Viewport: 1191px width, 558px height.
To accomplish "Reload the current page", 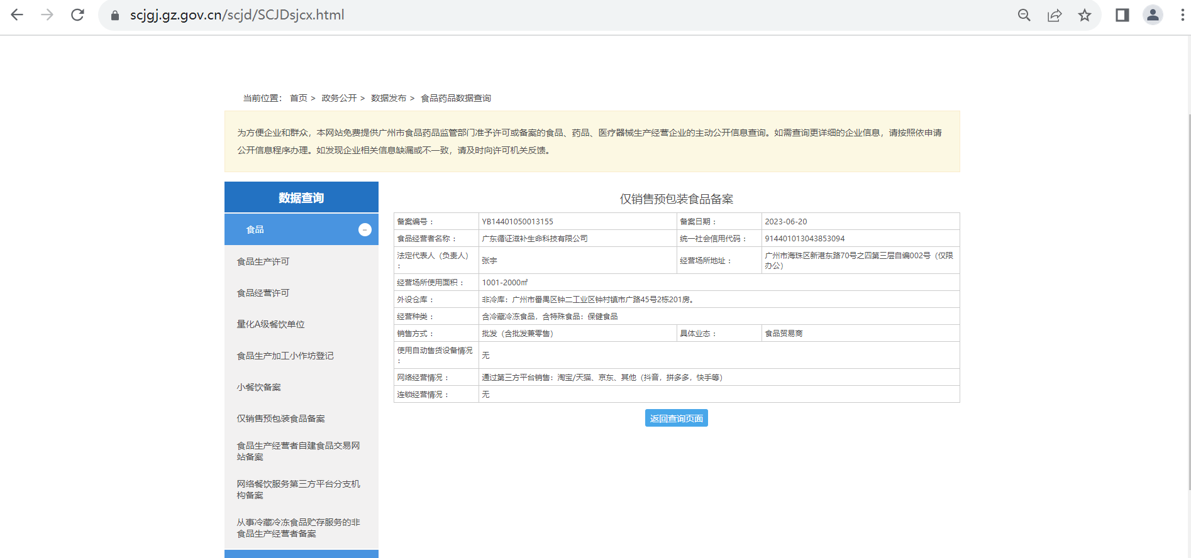I will pyautogui.click(x=77, y=15).
